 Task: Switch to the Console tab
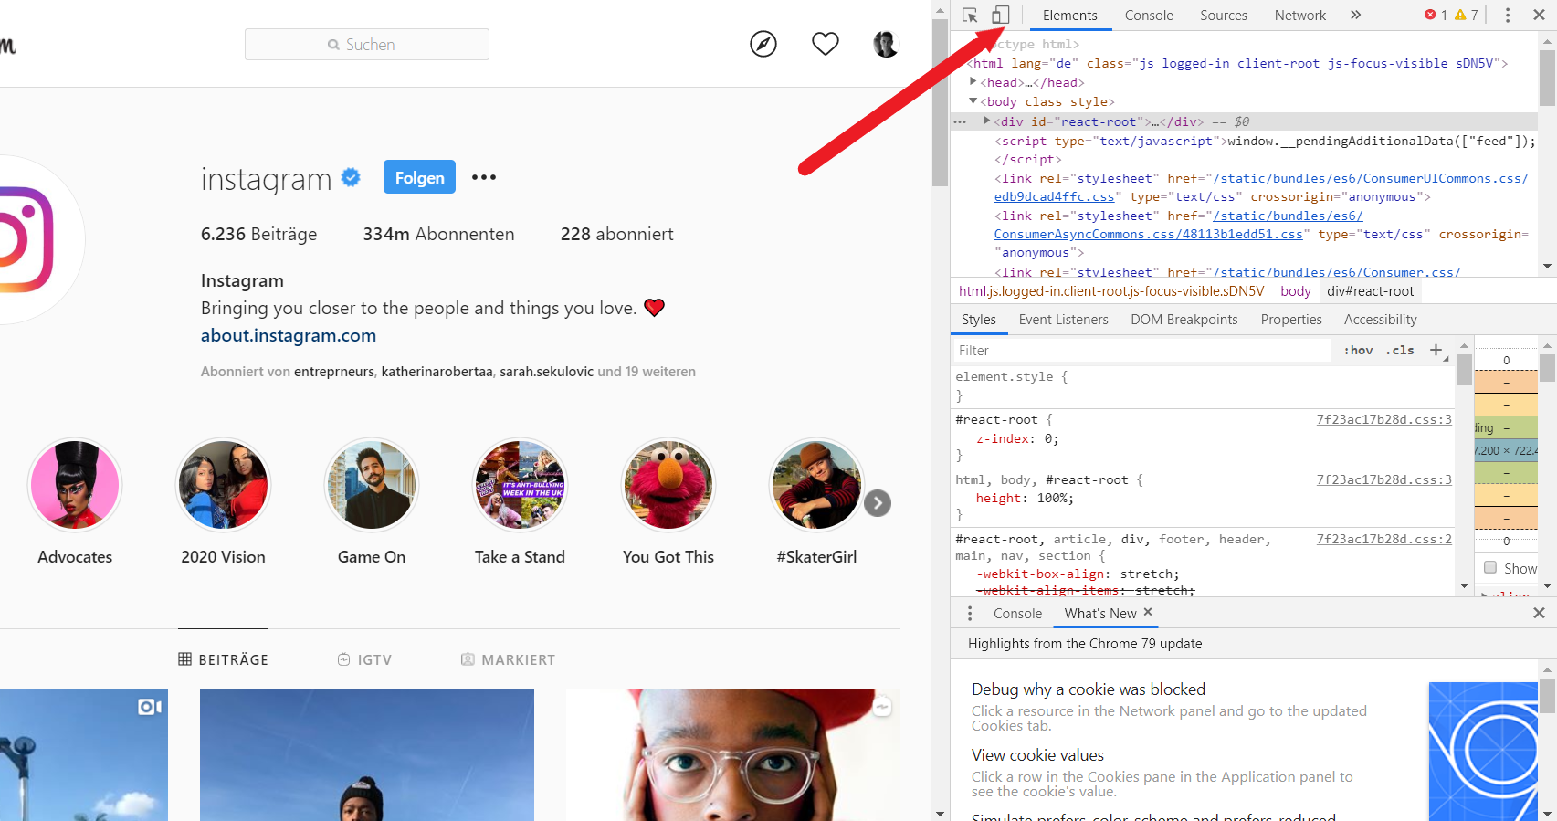[1149, 16]
